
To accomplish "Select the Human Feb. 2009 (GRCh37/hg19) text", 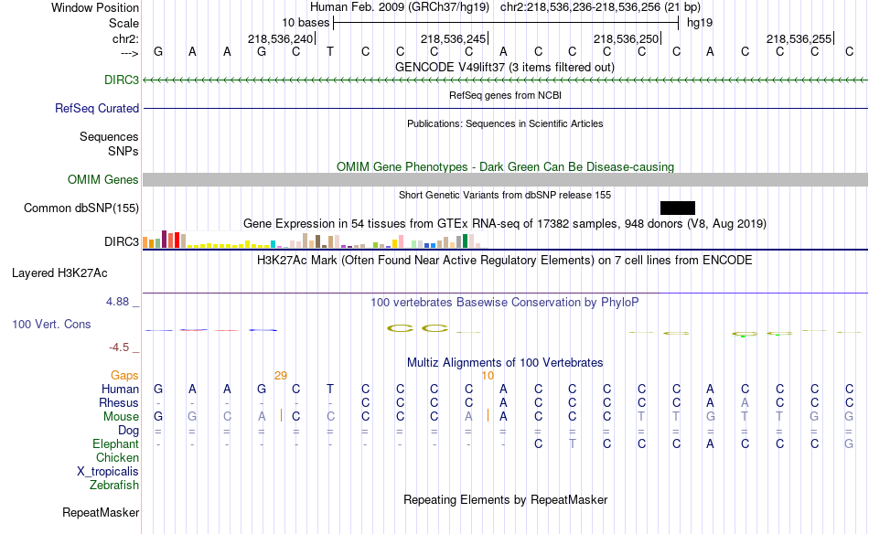I will [x=400, y=7].
